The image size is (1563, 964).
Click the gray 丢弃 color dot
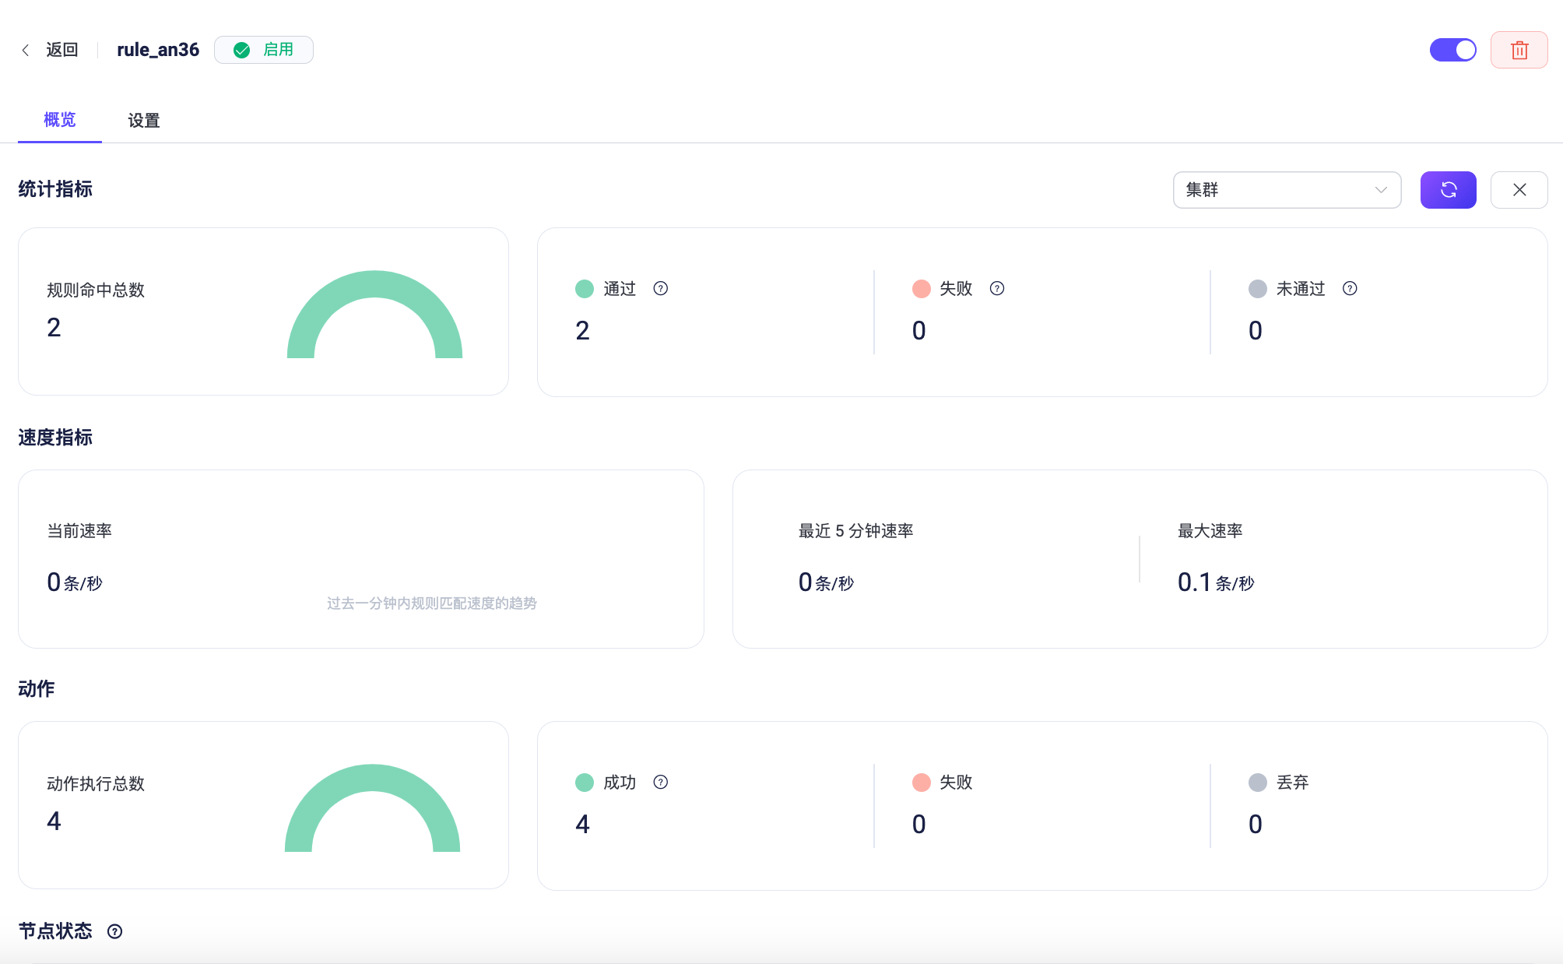1257,783
